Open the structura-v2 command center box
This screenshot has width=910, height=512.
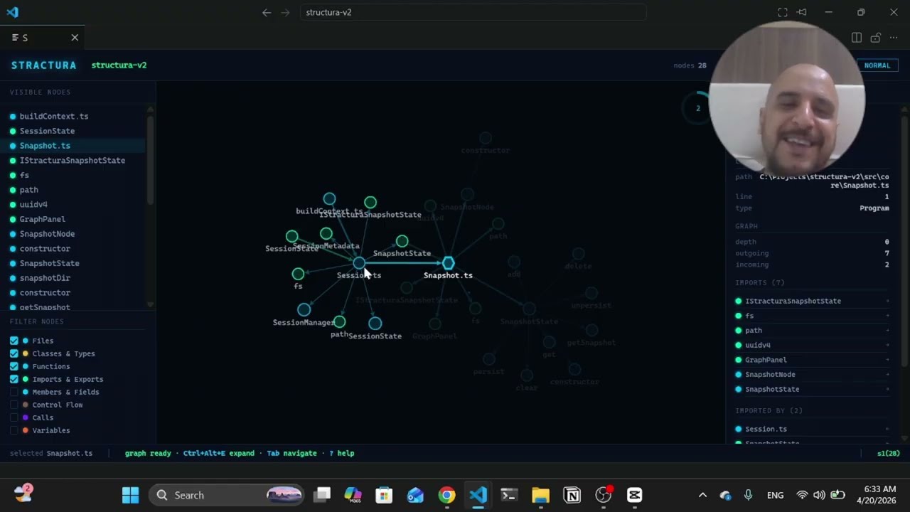coord(473,12)
